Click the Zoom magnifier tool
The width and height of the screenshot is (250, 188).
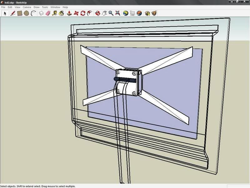111,13
